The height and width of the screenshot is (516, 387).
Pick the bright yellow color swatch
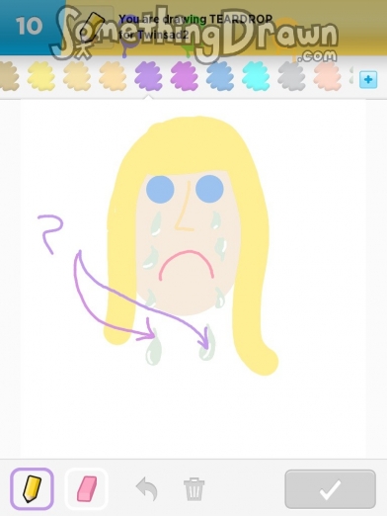[x=40, y=77]
